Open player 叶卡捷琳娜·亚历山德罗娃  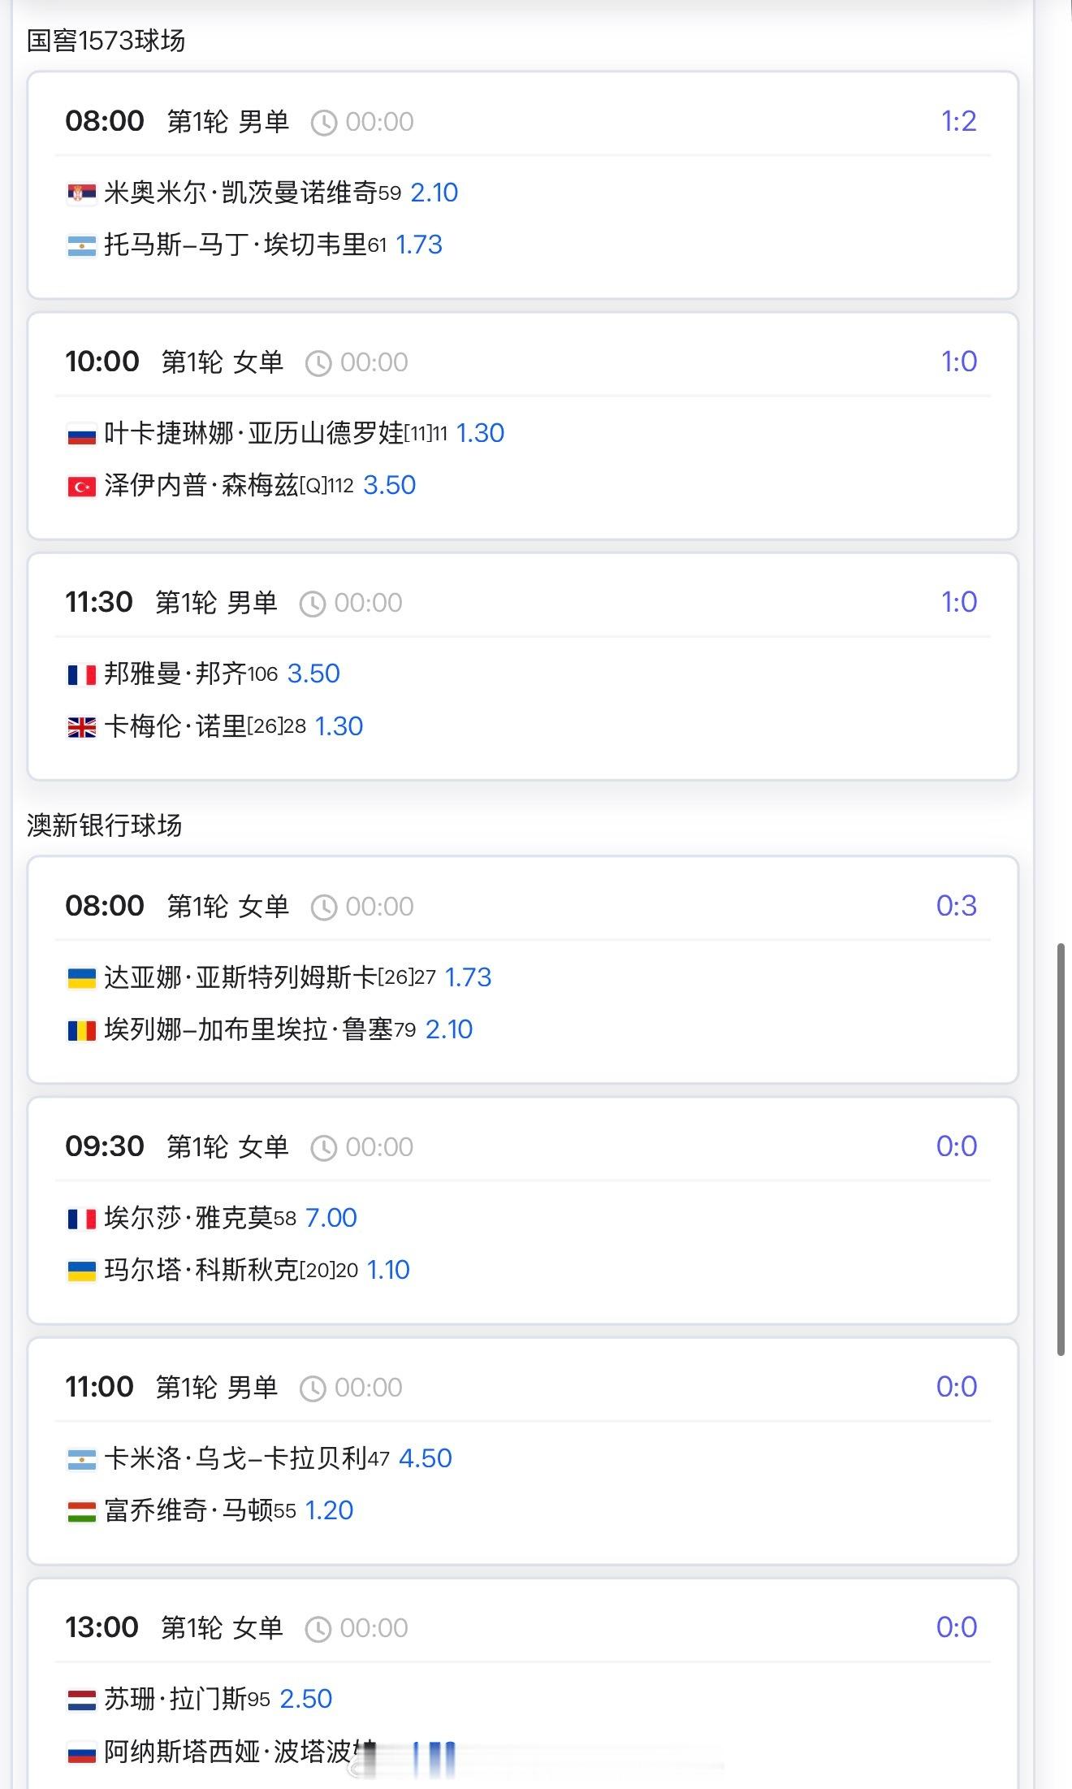[x=254, y=433]
